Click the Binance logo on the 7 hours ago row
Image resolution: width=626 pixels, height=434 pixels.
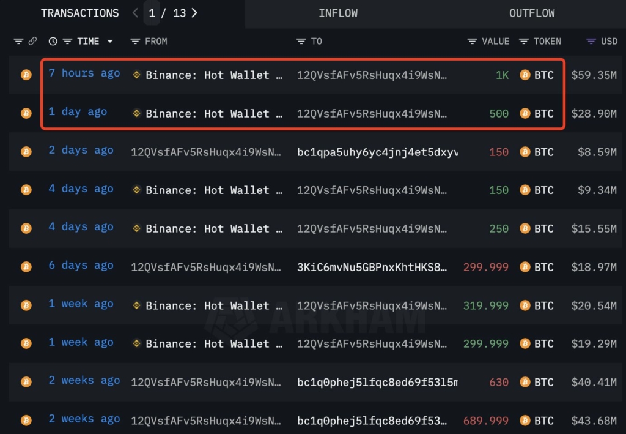click(x=136, y=75)
